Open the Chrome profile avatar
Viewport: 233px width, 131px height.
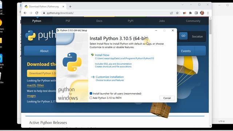click(x=202, y=13)
